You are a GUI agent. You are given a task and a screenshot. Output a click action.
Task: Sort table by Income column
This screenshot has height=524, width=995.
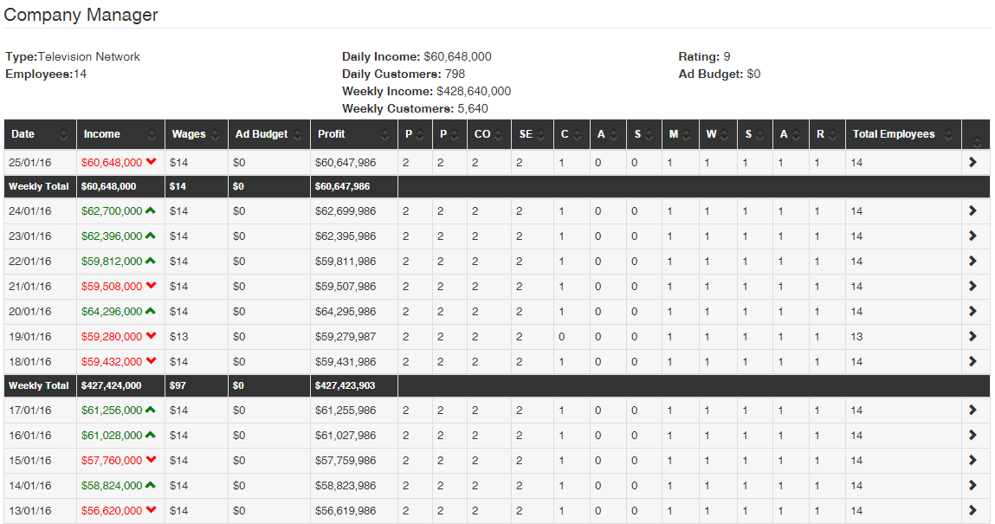pos(120,134)
